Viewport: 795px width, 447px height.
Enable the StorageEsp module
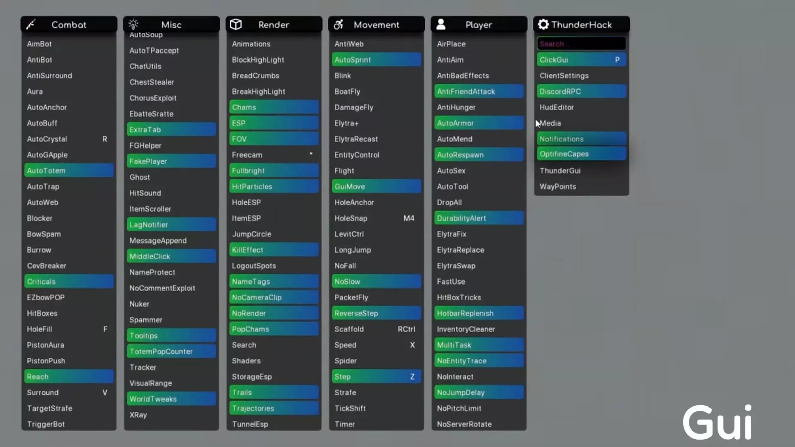[274, 377]
